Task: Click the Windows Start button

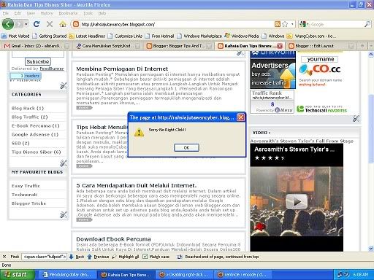Action: pyautogui.click(x=17, y=275)
